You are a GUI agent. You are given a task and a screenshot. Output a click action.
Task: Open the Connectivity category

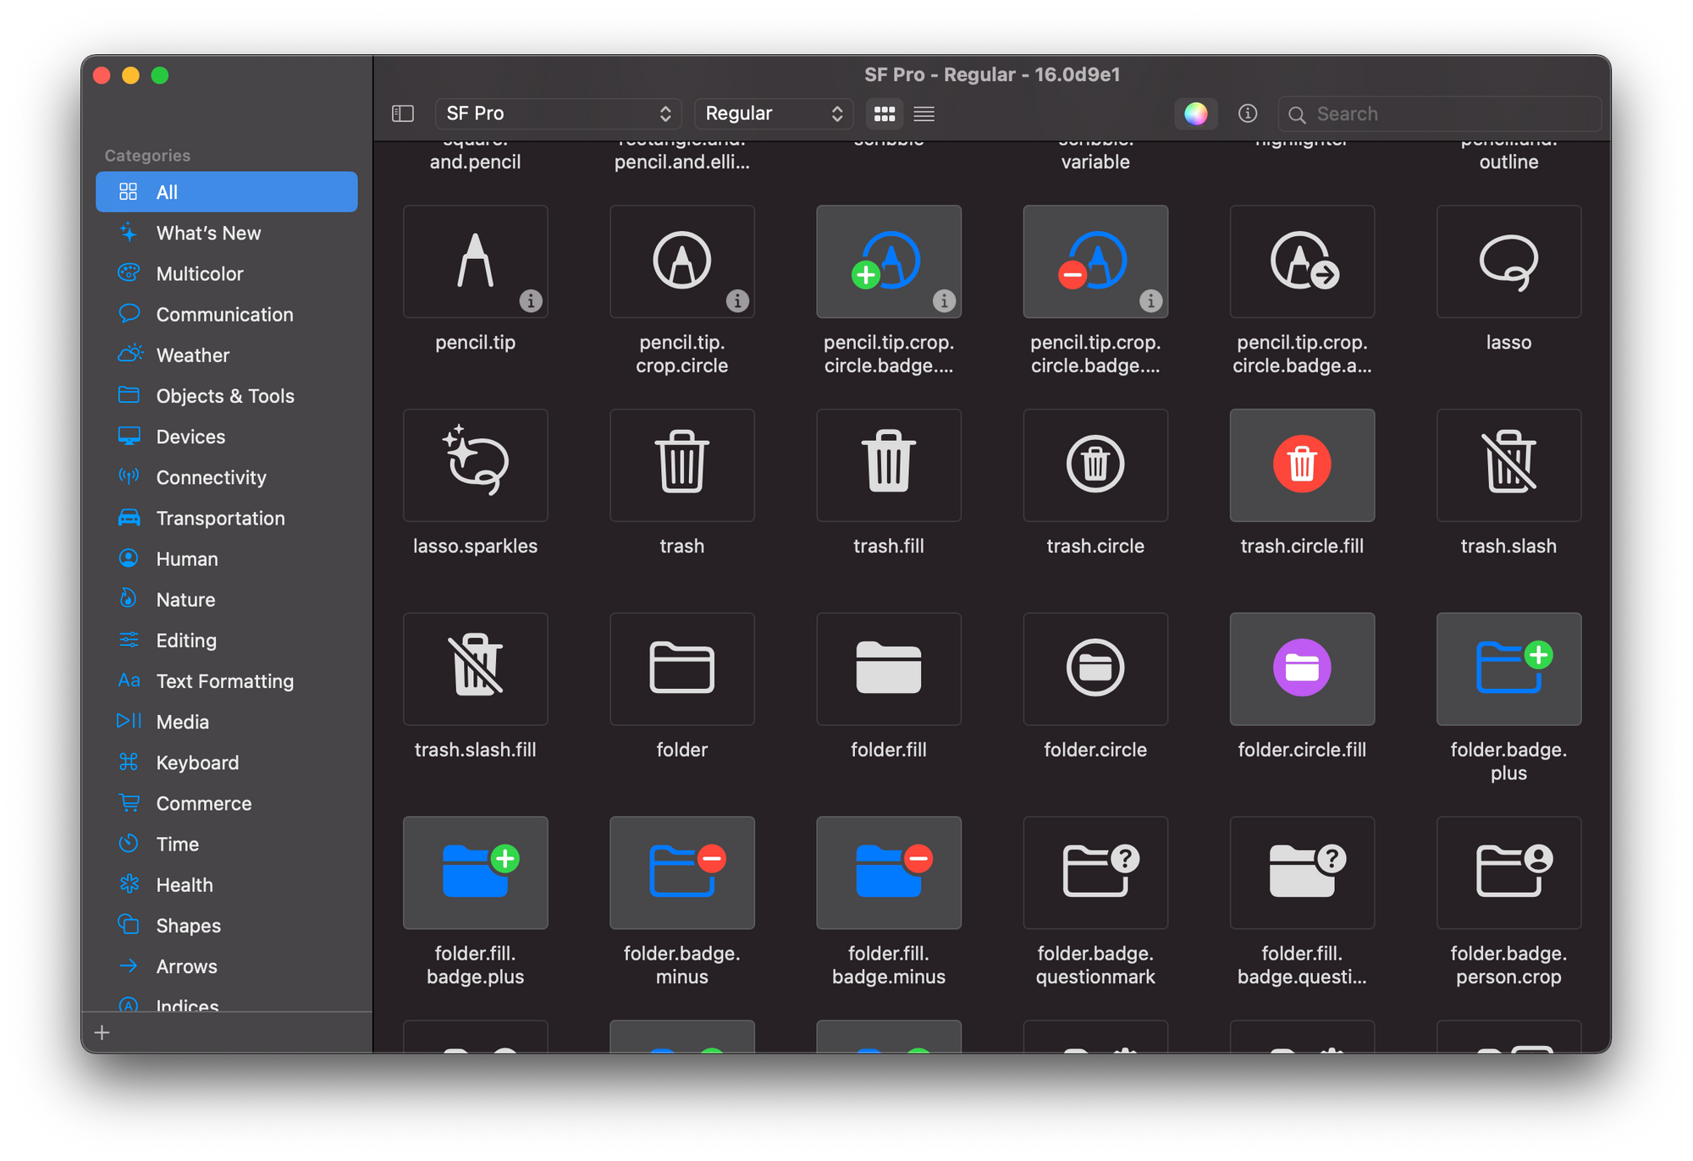227,477
